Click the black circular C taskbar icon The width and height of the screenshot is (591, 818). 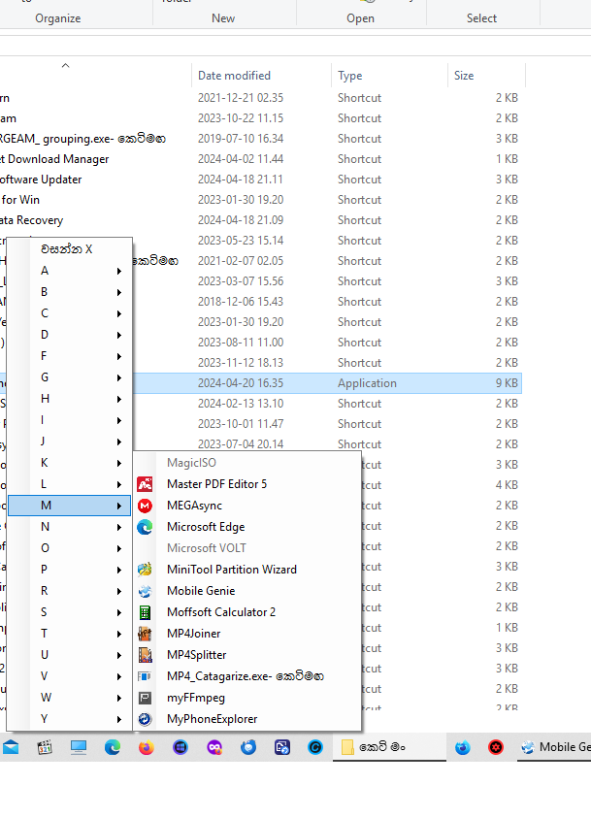tap(315, 747)
